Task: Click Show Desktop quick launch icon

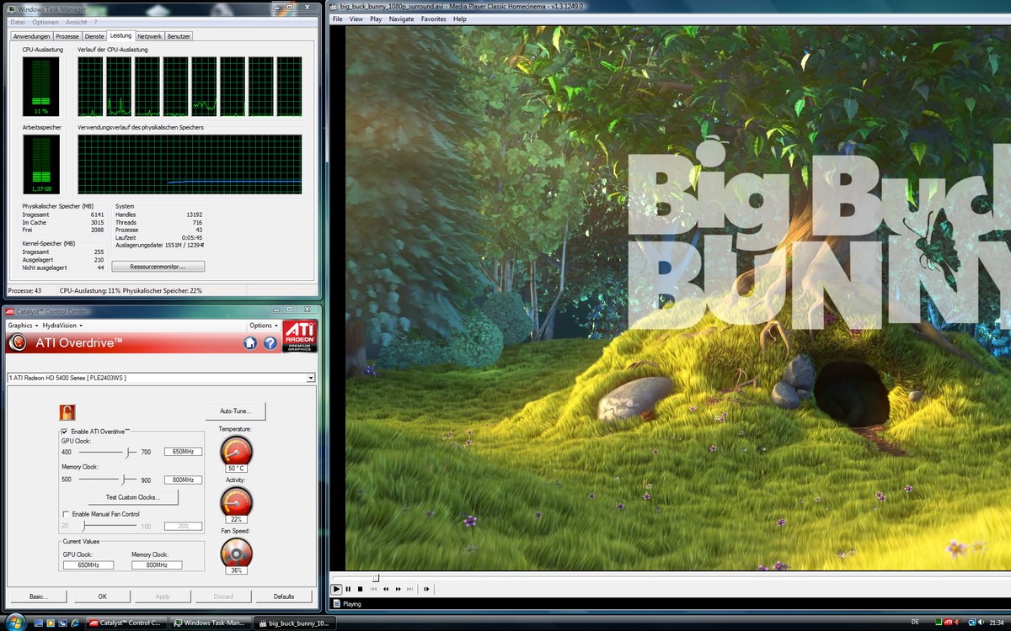Action: tap(38, 623)
